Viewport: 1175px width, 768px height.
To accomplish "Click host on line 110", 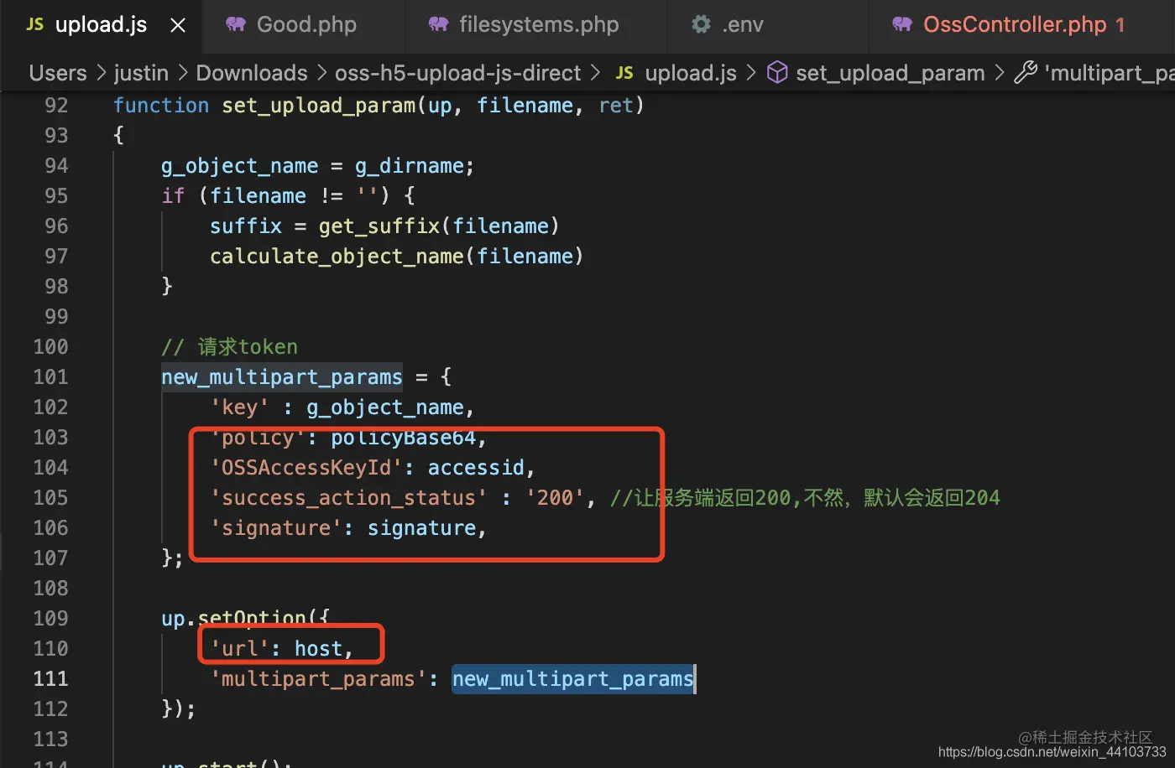I will [319, 649].
